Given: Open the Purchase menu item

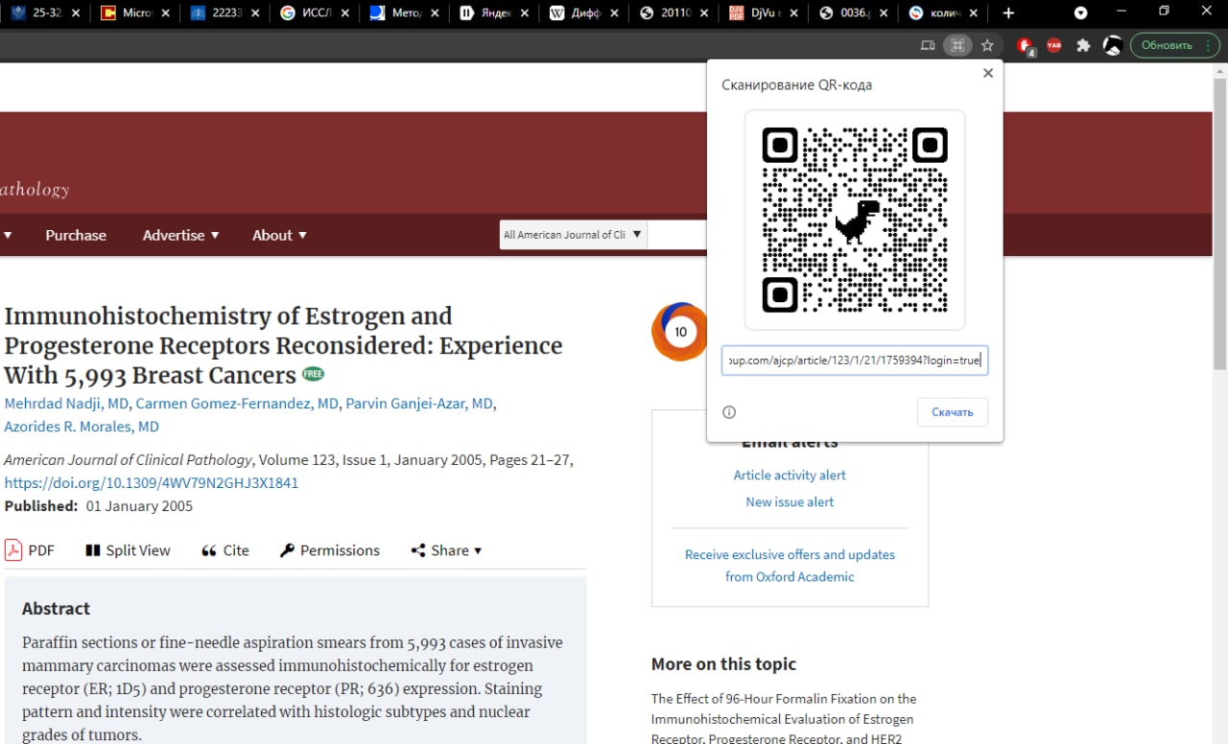Looking at the screenshot, I should tap(76, 235).
